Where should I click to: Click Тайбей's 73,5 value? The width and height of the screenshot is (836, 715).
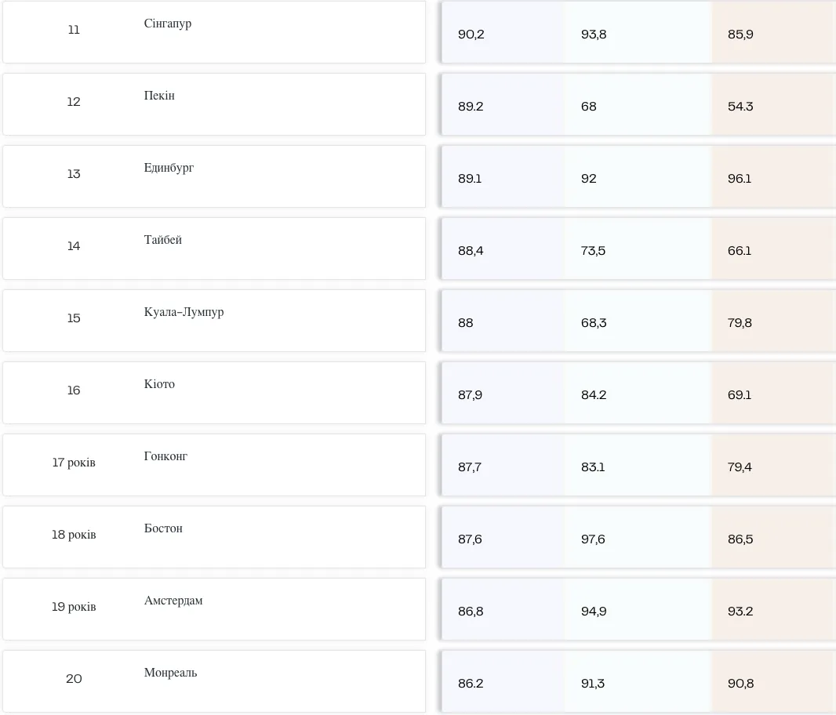coord(593,251)
